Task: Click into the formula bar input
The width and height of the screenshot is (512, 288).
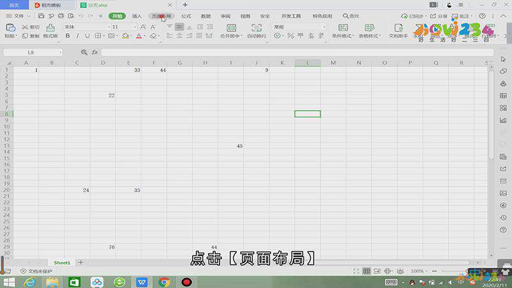Action: pos(297,52)
